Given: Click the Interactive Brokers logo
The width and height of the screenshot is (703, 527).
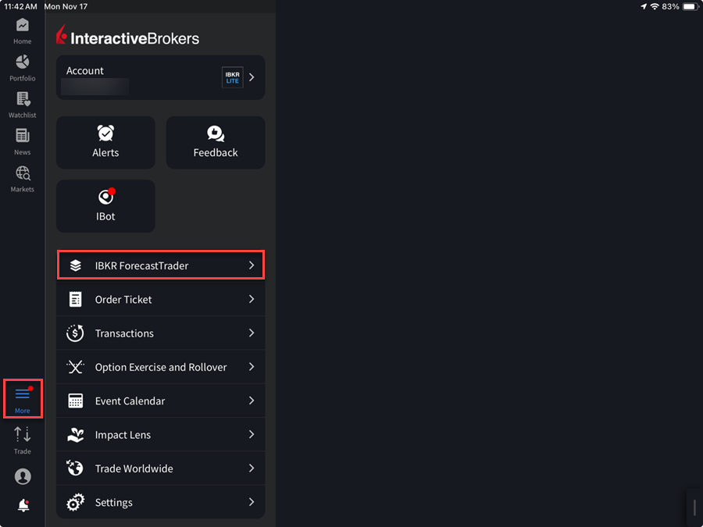Looking at the screenshot, I should 128,36.
